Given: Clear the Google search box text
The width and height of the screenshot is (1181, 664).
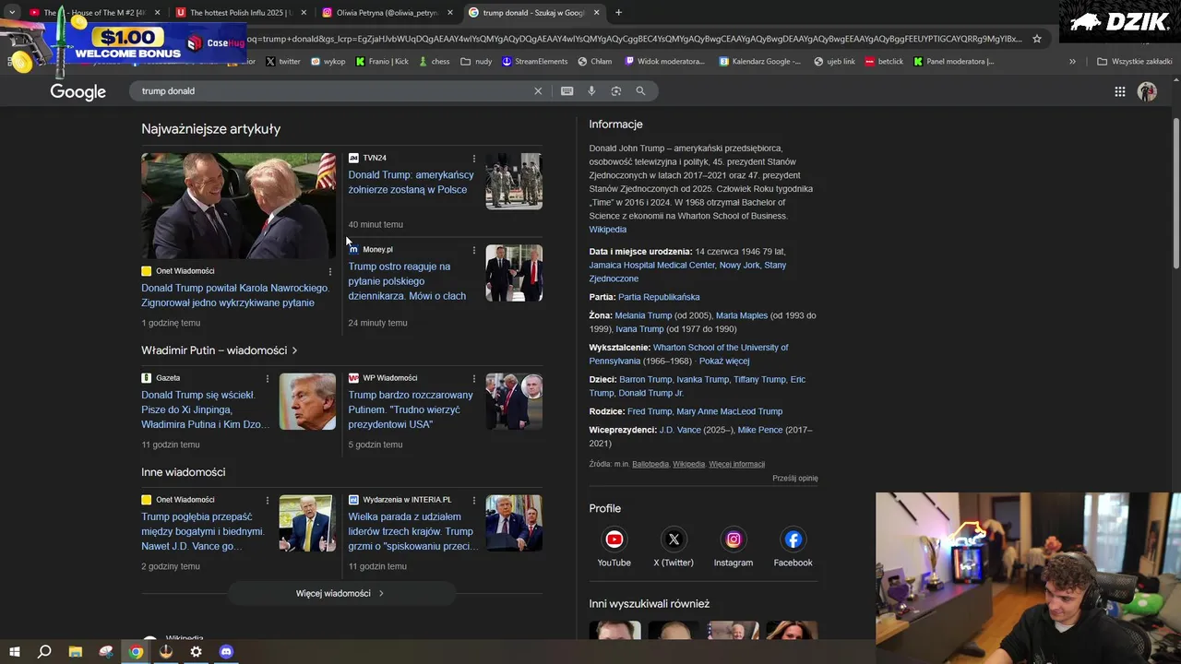Looking at the screenshot, I should (x=538, y=91).
